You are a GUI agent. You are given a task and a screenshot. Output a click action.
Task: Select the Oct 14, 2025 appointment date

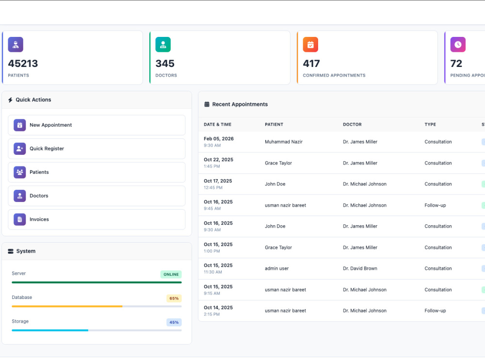218,308
